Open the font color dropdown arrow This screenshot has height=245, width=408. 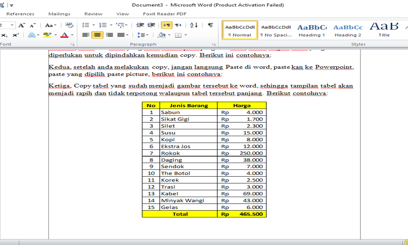72,35
